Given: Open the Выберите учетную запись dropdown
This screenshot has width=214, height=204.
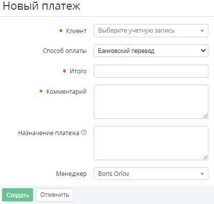Looking at the screenshot, I should [151, 31].
